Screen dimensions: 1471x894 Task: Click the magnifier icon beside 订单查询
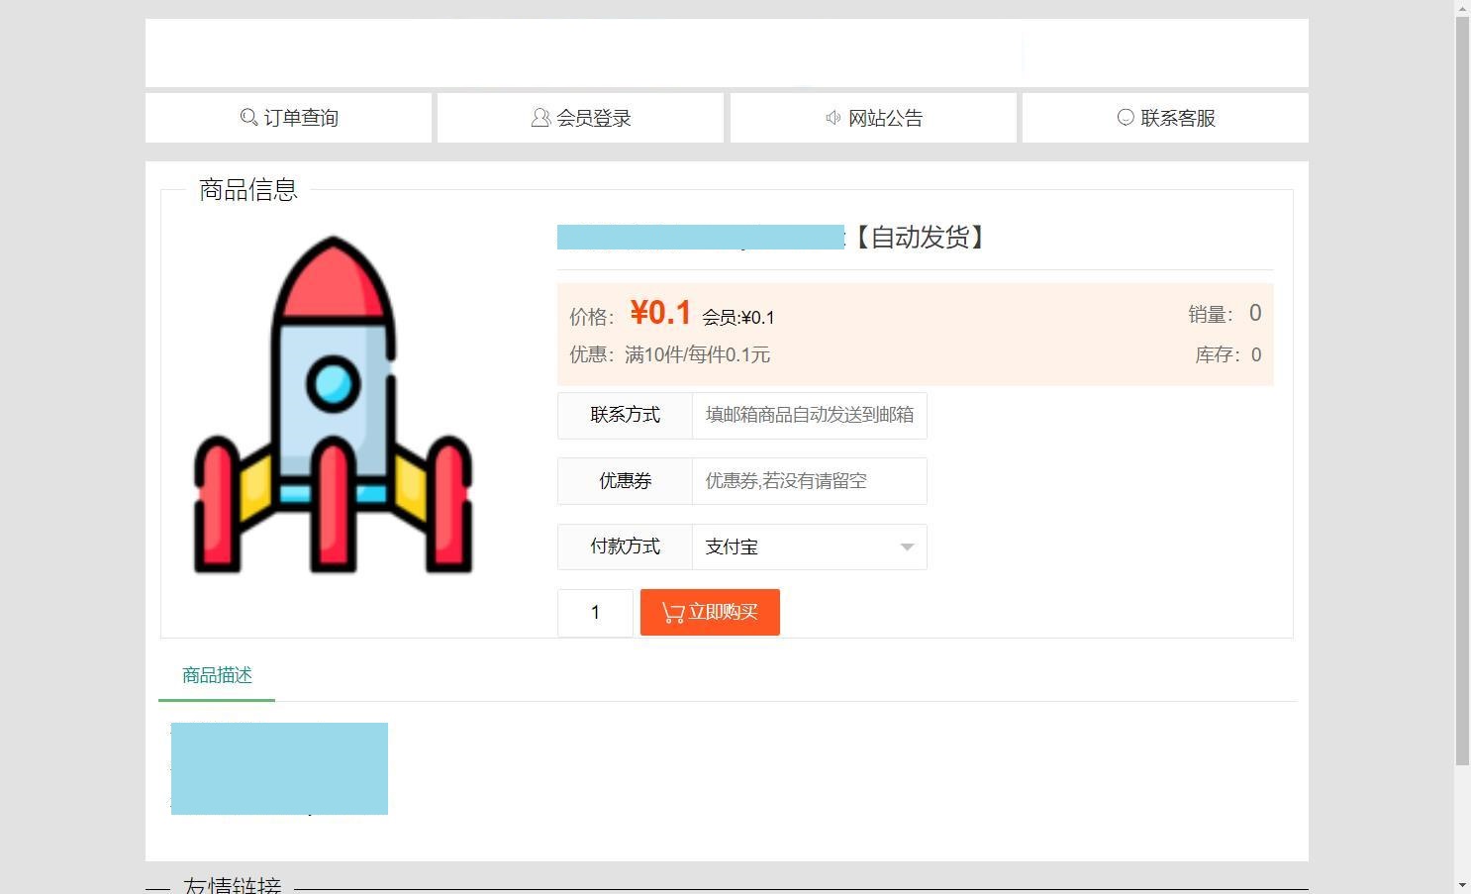[248, 118]
